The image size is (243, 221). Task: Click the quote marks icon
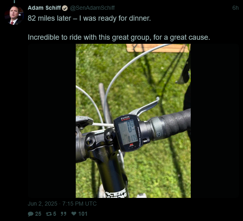64,214
